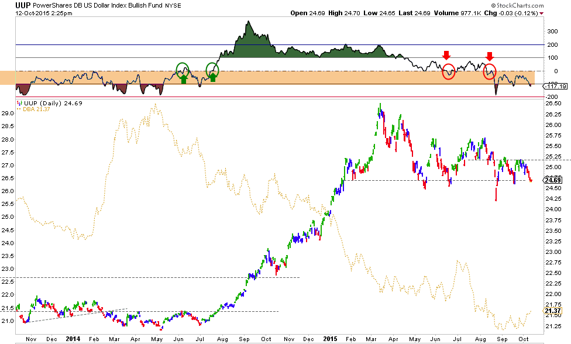Select the Last 24.69 value in the header

[414, 13]
